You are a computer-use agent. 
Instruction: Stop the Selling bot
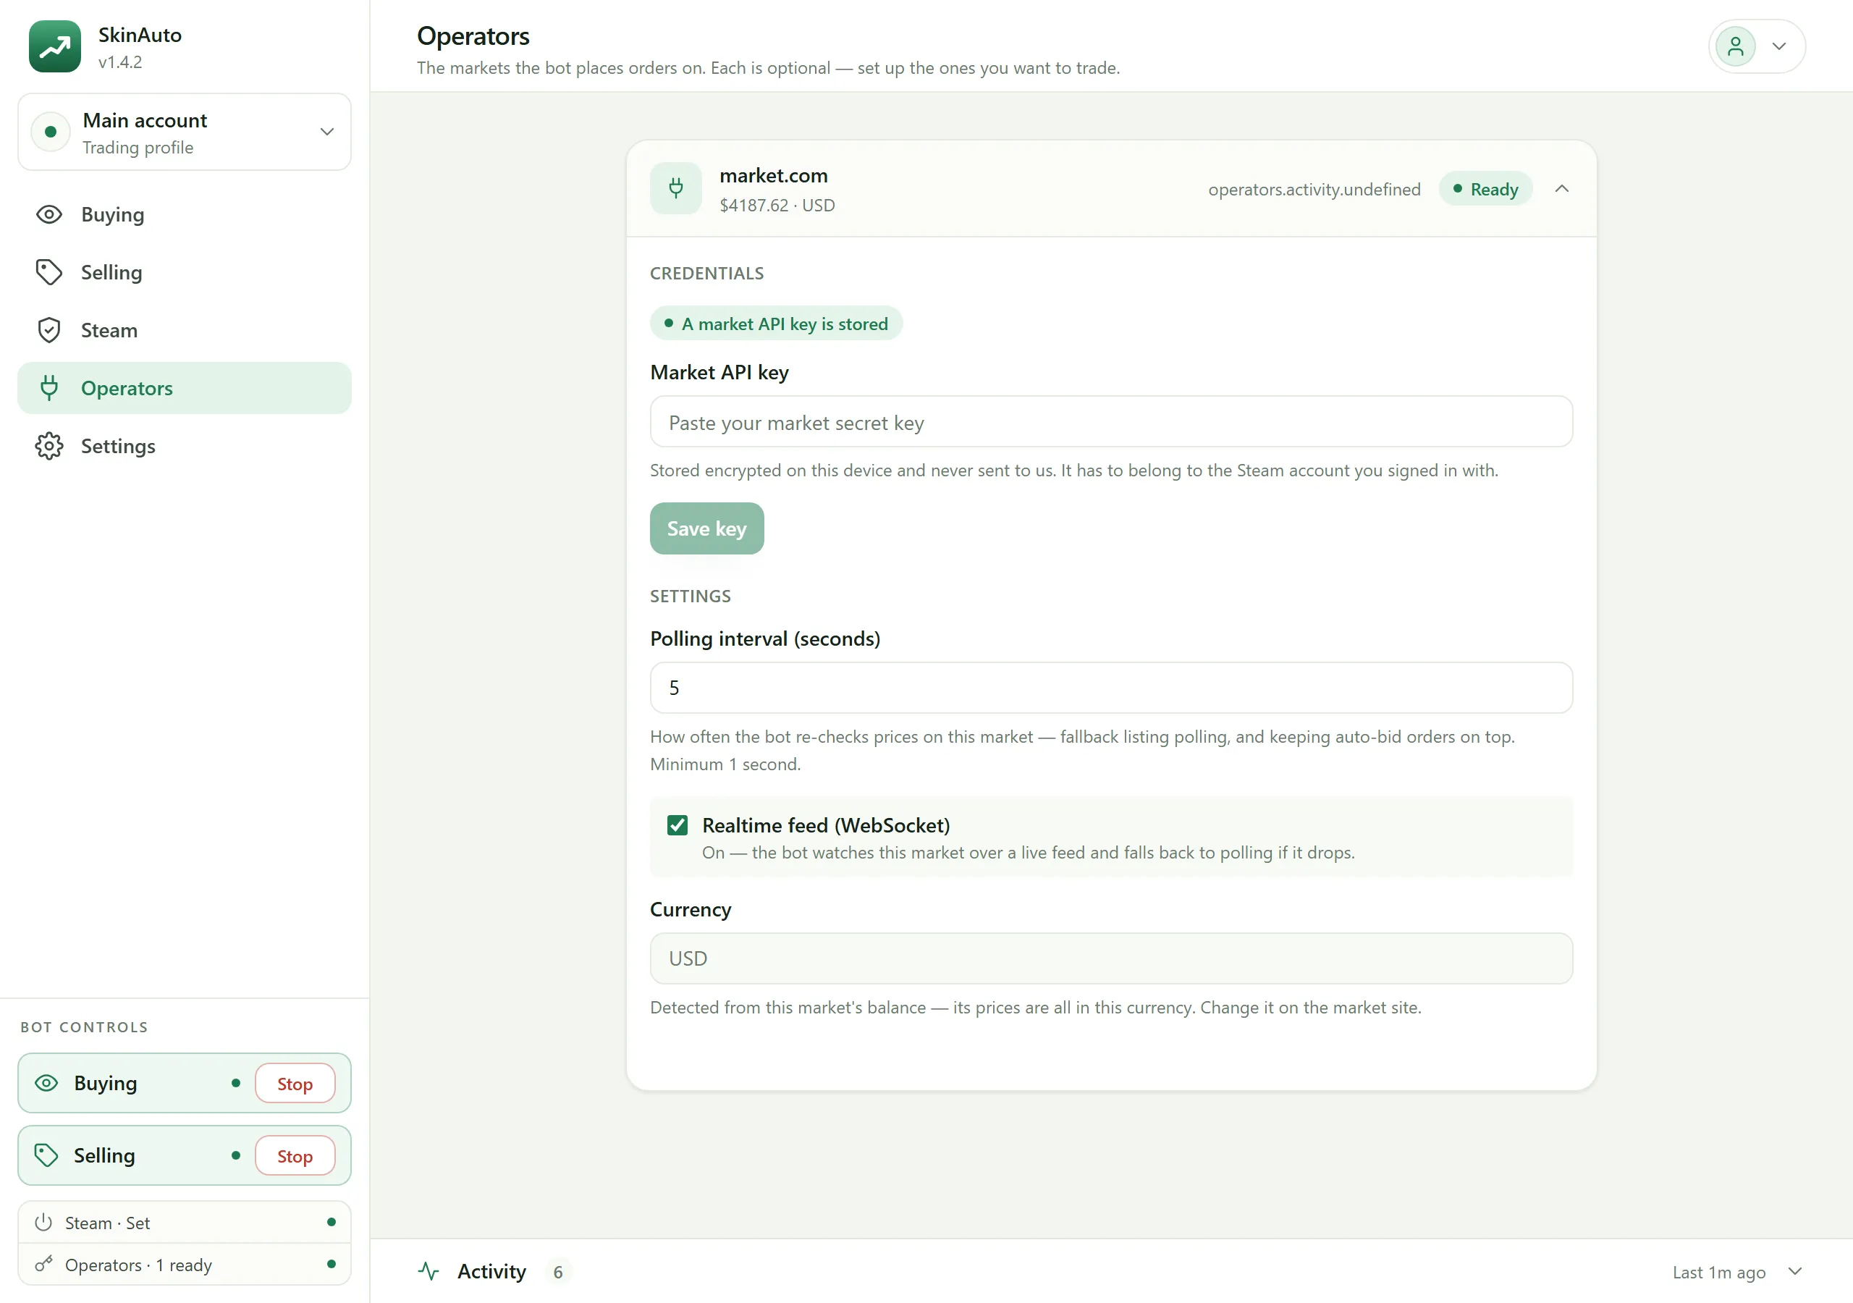coord(295,1156)
